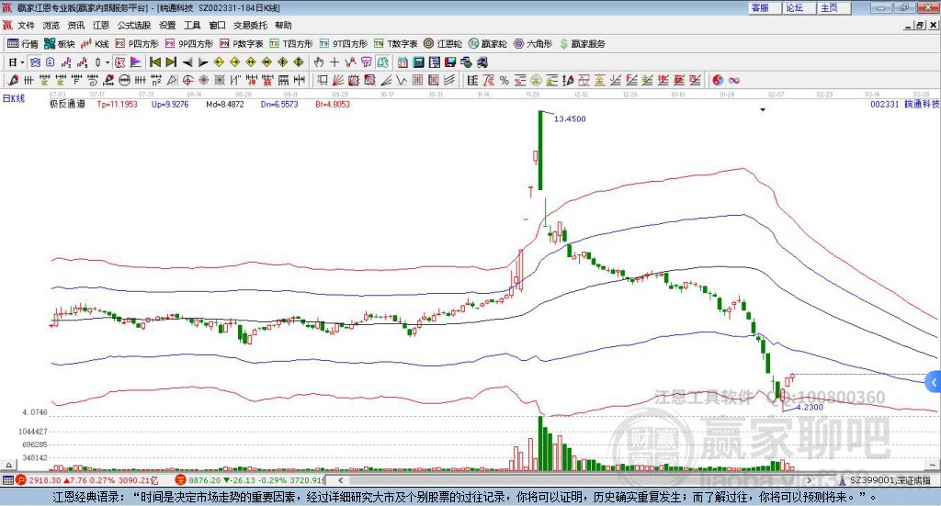Open 赢家服务 with dollar icon
Viewport: 941px width, 506px height.
[x=582, y=44]
